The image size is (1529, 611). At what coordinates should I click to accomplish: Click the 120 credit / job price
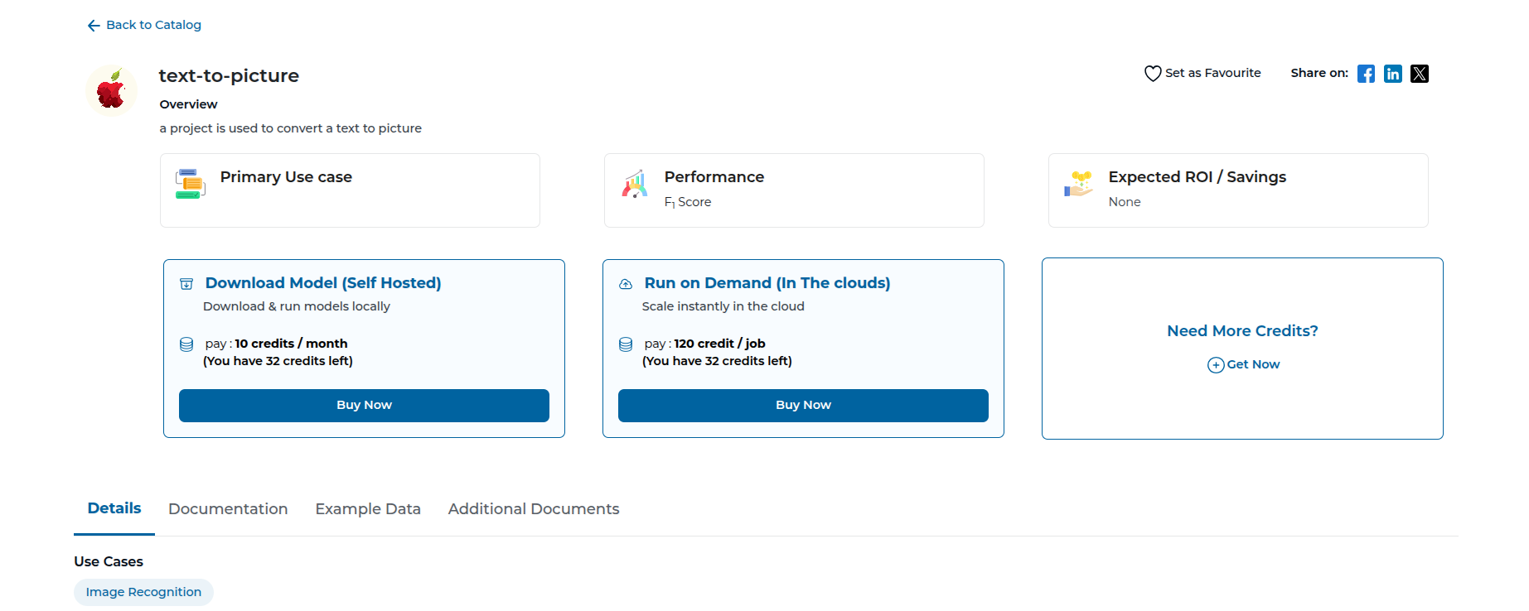click(x=719, y=344)
